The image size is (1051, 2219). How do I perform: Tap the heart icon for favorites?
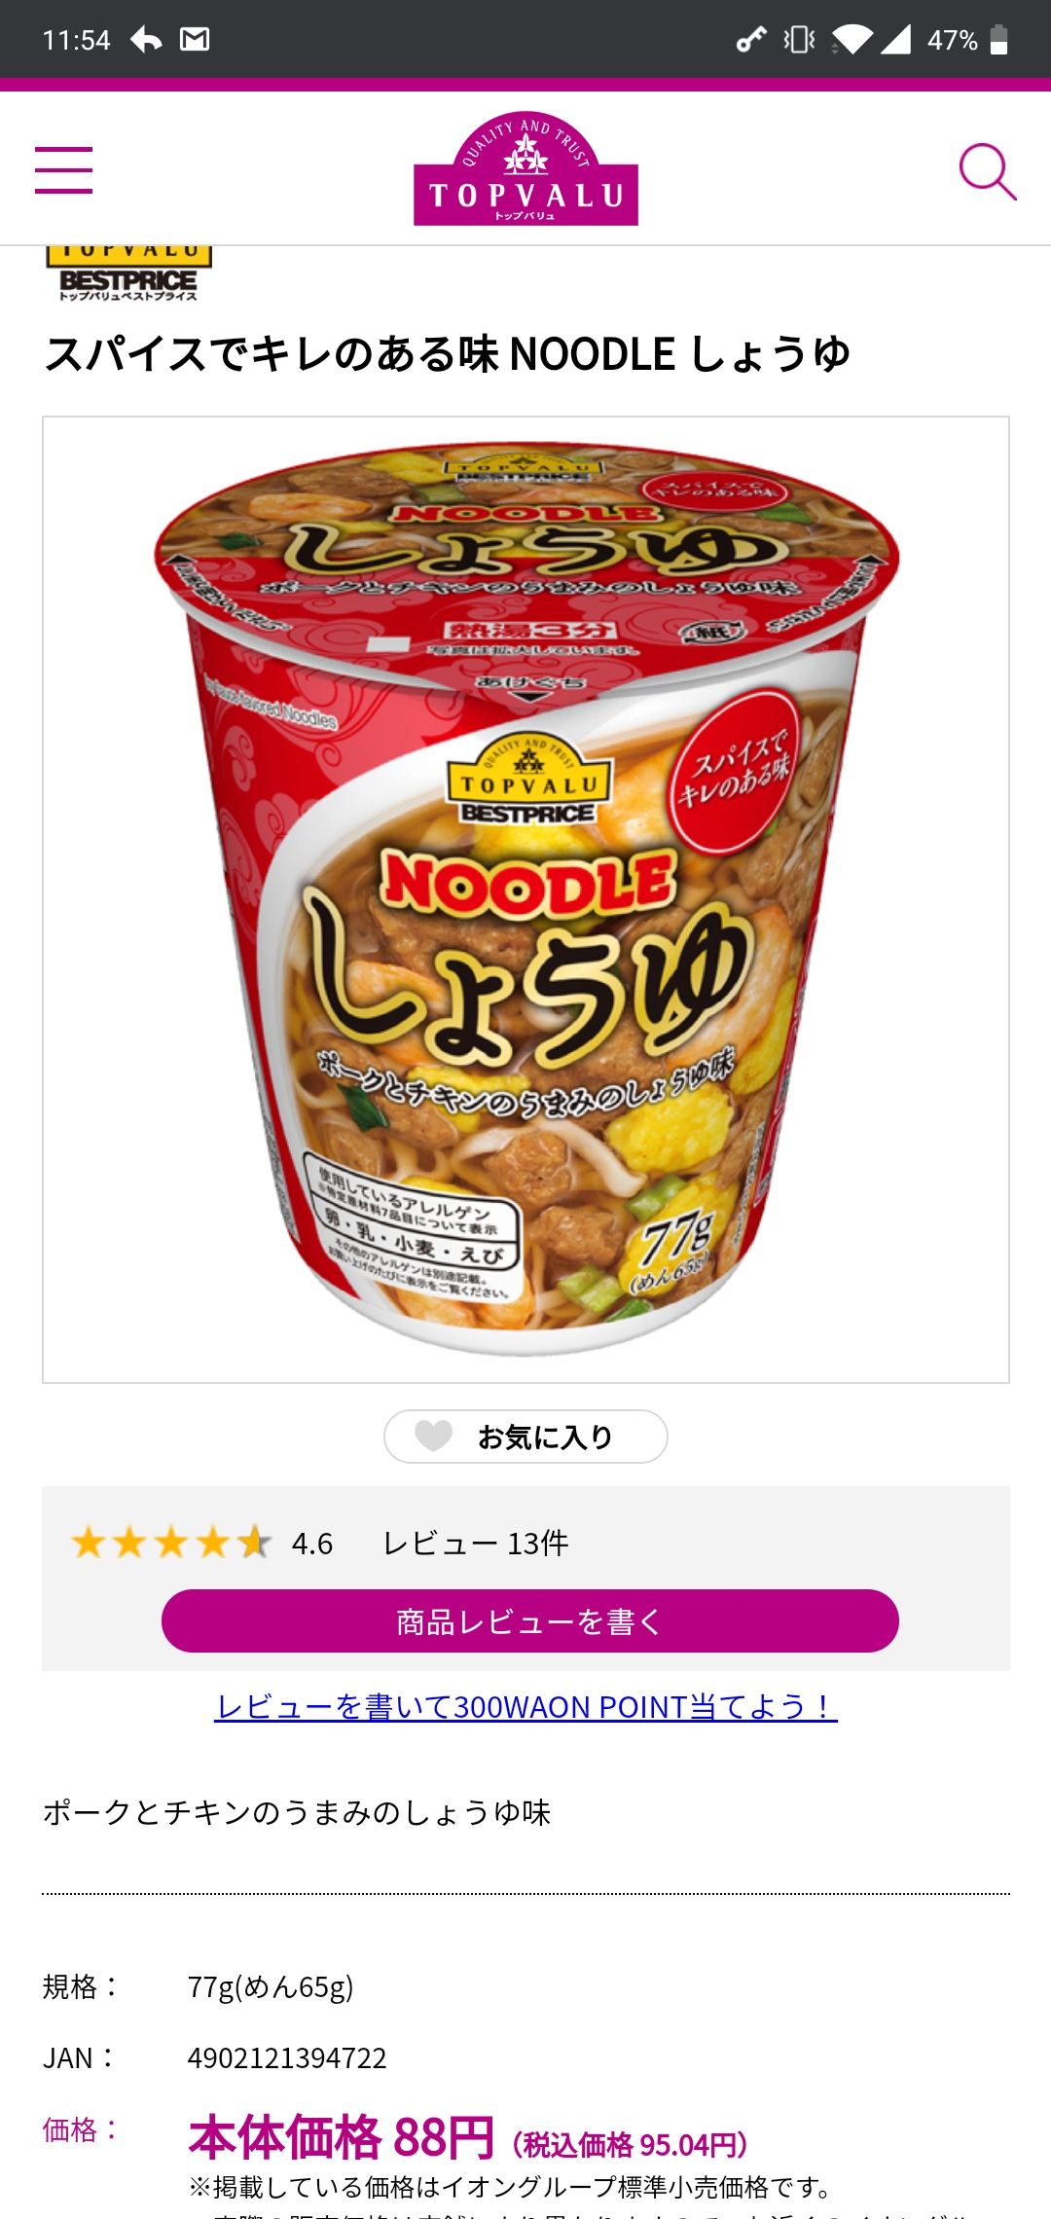coord(433,1436)
